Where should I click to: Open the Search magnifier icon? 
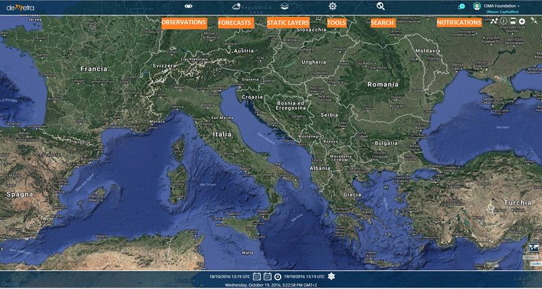coord(381,6)
